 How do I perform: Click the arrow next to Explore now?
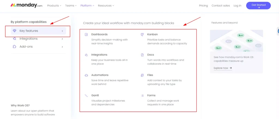click(231, 68)
